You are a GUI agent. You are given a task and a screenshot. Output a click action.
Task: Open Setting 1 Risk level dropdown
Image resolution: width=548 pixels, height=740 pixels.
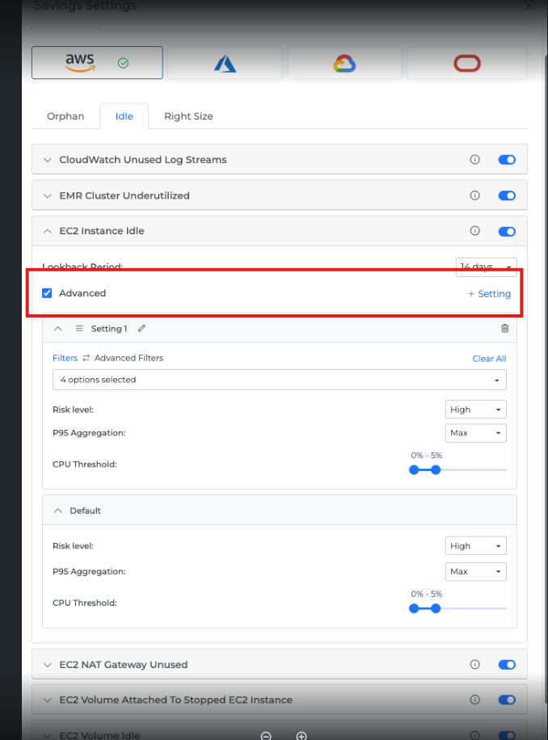tap(476, 409)
